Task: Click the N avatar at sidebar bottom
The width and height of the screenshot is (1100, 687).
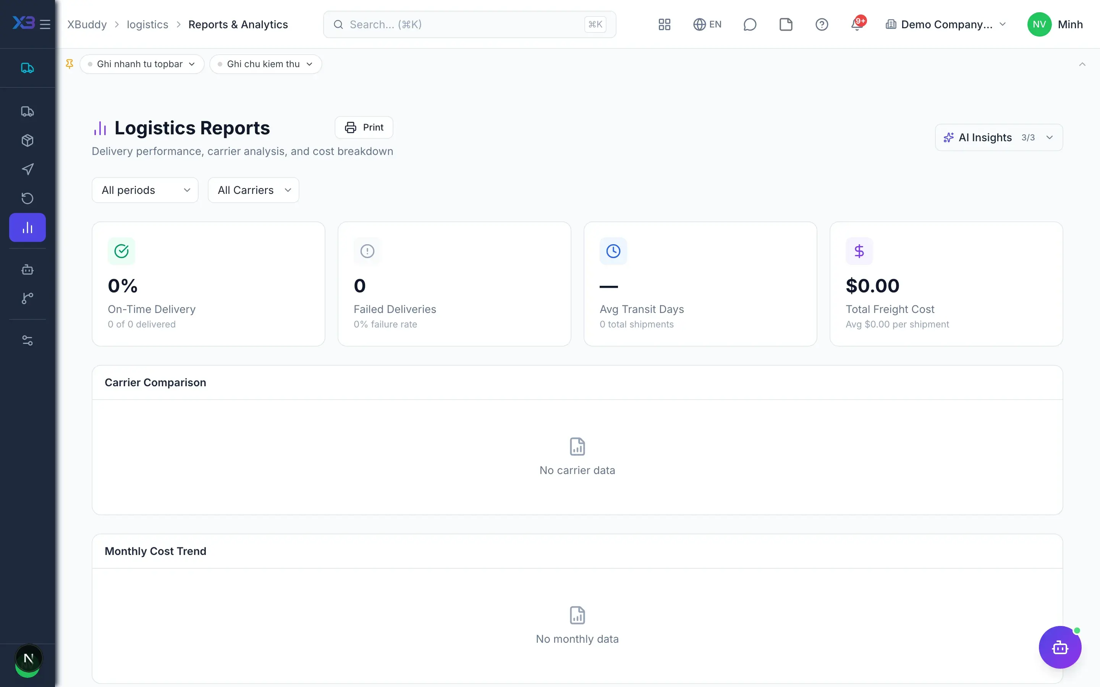Action: [x=28, y=658]
